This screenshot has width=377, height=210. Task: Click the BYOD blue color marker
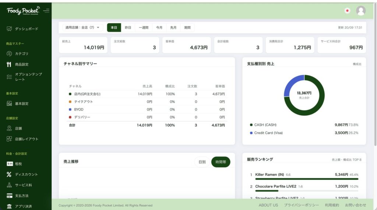coord(70,109)
